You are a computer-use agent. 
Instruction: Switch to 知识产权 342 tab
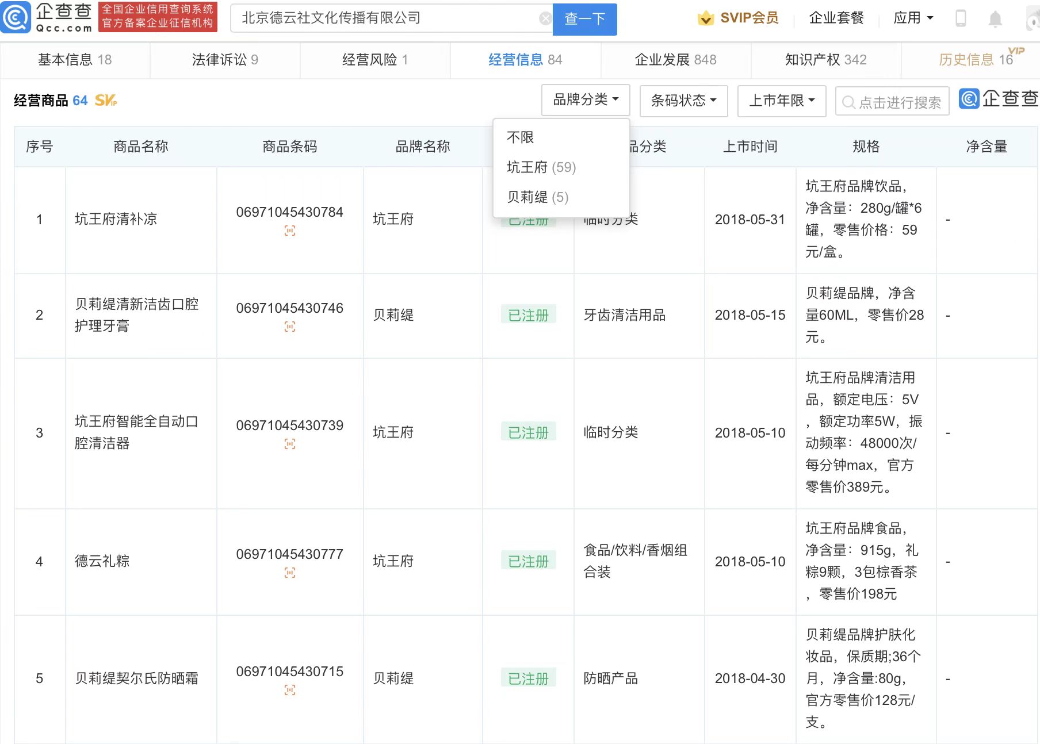(825, 60)
